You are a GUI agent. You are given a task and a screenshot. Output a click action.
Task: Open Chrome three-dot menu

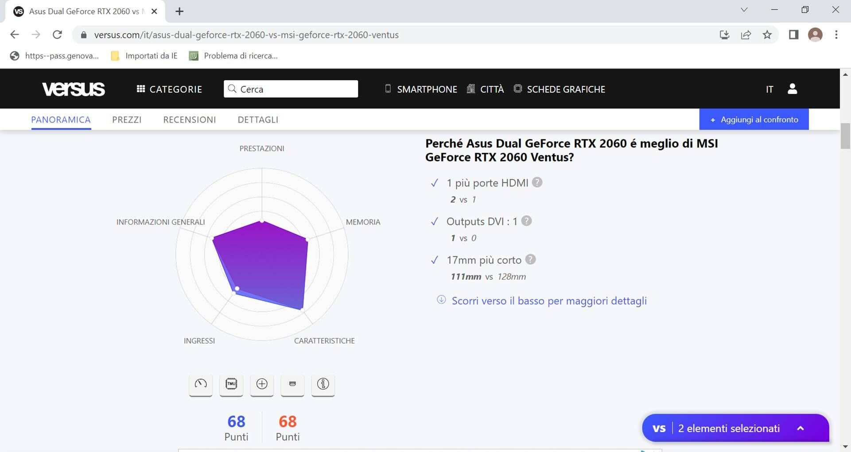pyautogui.click(x=836, y=35)
